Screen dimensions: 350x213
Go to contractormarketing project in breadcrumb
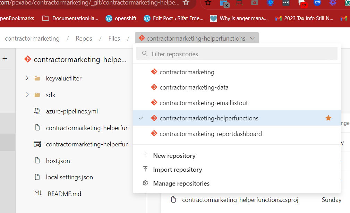pyautogui.click(x=32, y=39)
